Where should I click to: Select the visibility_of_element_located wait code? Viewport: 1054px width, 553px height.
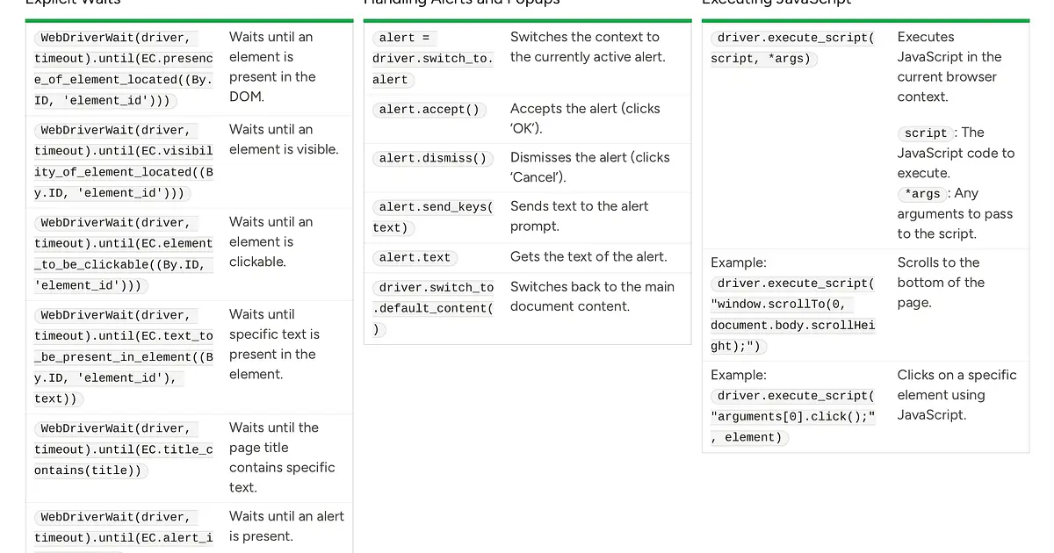click(x=124, y=162)
